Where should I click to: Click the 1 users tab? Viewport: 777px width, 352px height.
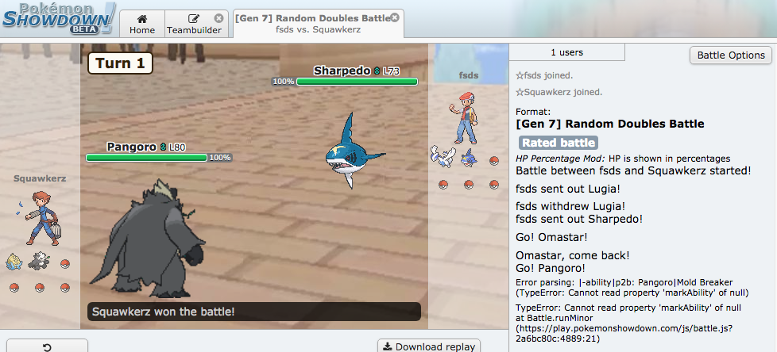pyautogui.click(x=567, y=52)
